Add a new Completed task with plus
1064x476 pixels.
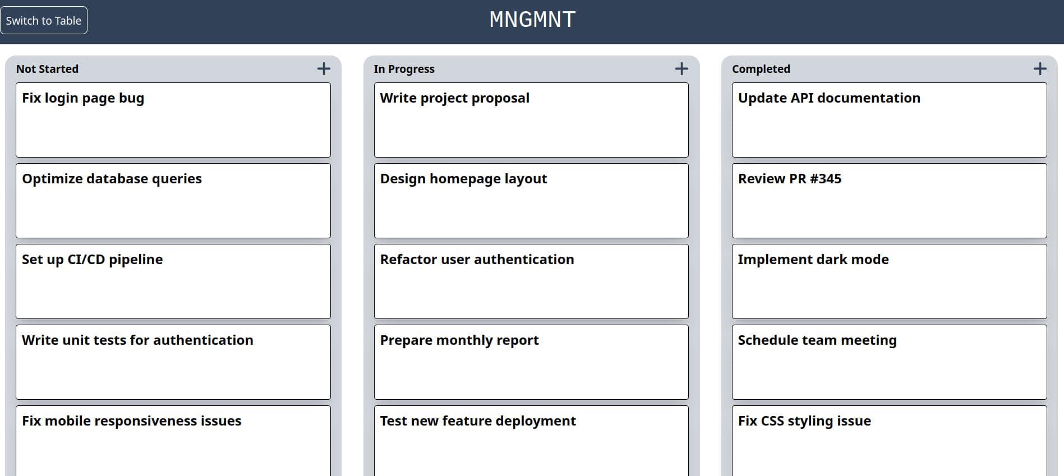click(1040, 69)
